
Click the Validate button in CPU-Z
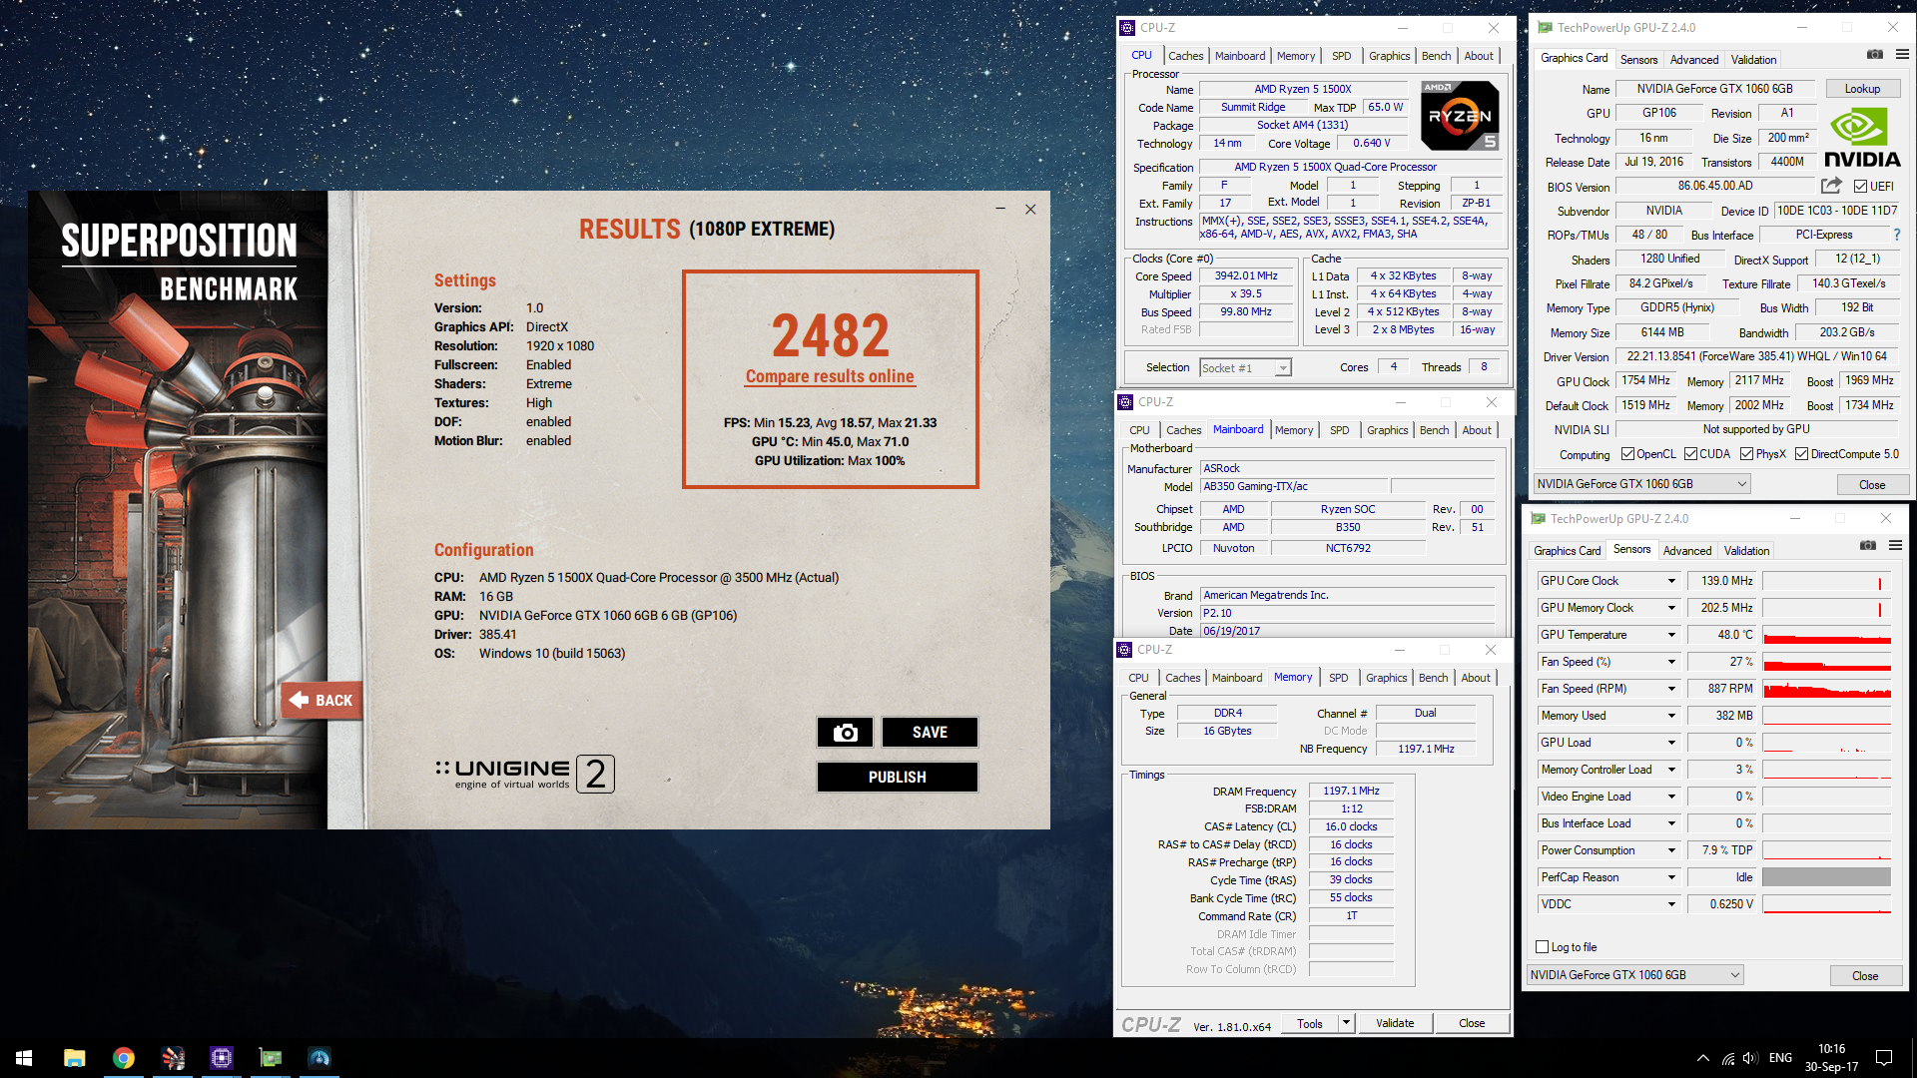(1395, 1023)
